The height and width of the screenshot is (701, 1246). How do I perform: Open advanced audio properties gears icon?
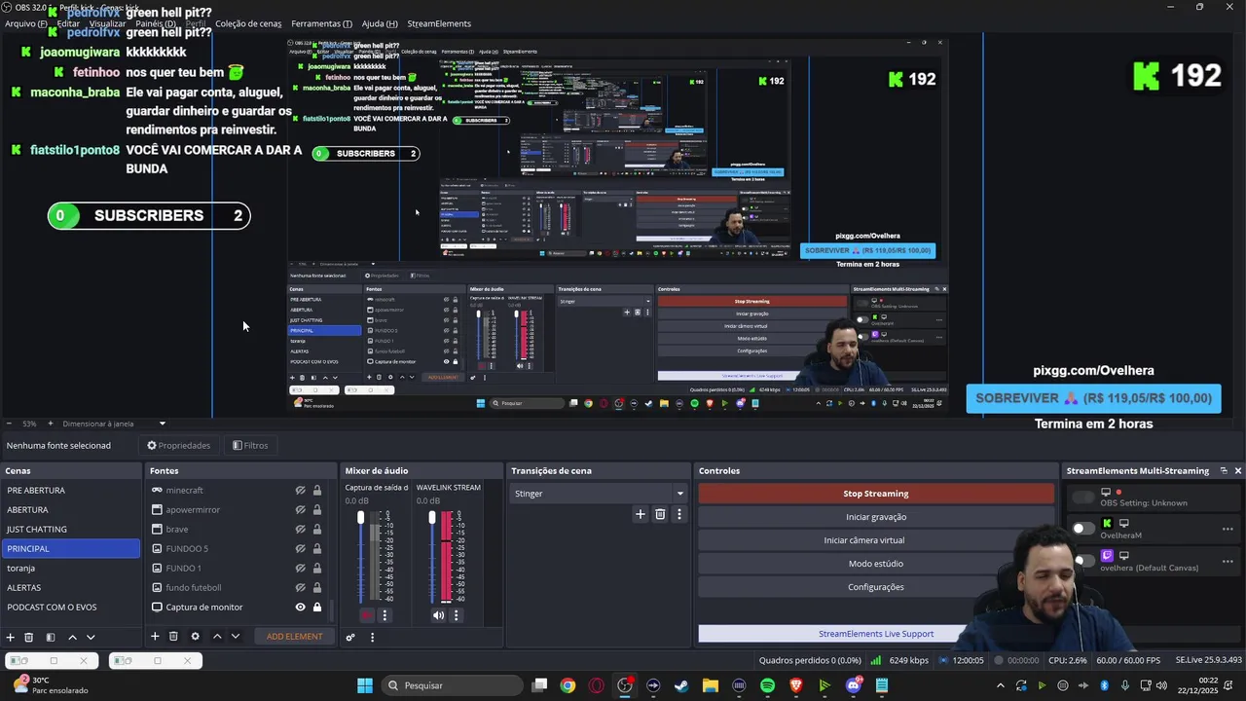click(x=350, y=637)
